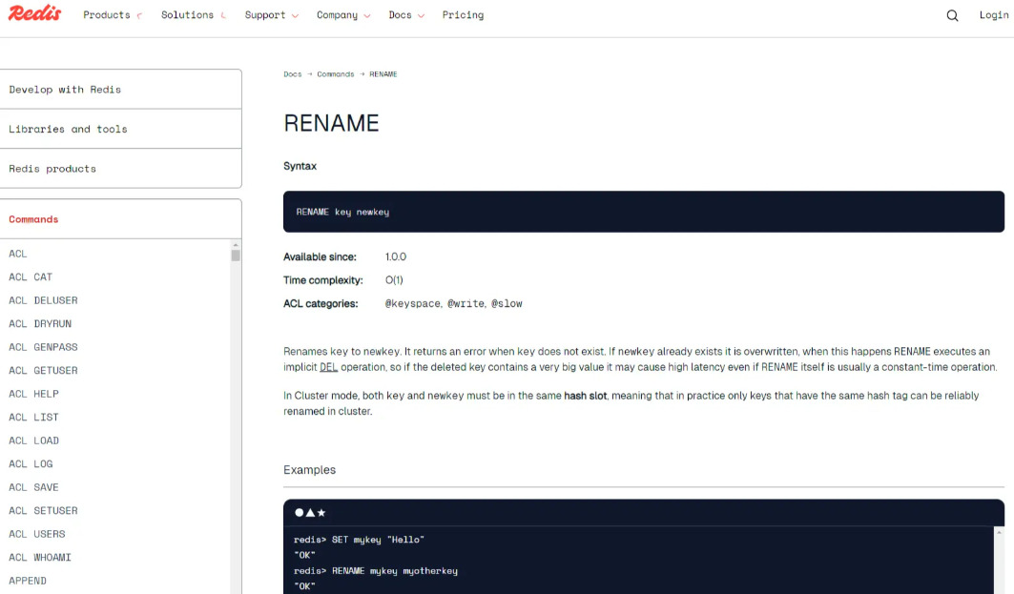Go to Docs breadcrumb
Image resolution: width=1014 pixels, height=594 pixels.
[x=292, y=74]
